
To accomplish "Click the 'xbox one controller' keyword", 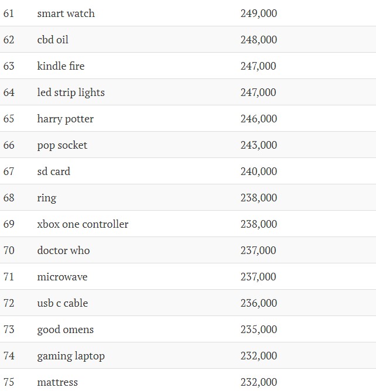I will [x=83, y=224].
